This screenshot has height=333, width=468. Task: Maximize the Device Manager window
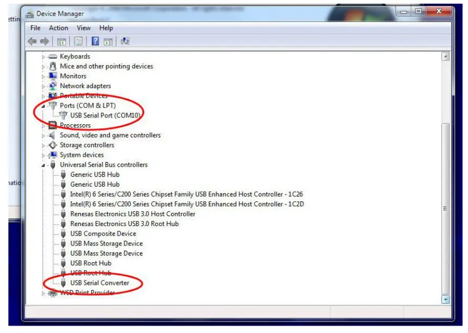[419, 12]
